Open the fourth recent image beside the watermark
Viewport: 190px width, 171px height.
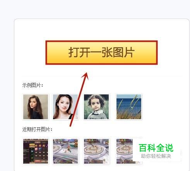(x=125, y=151)
